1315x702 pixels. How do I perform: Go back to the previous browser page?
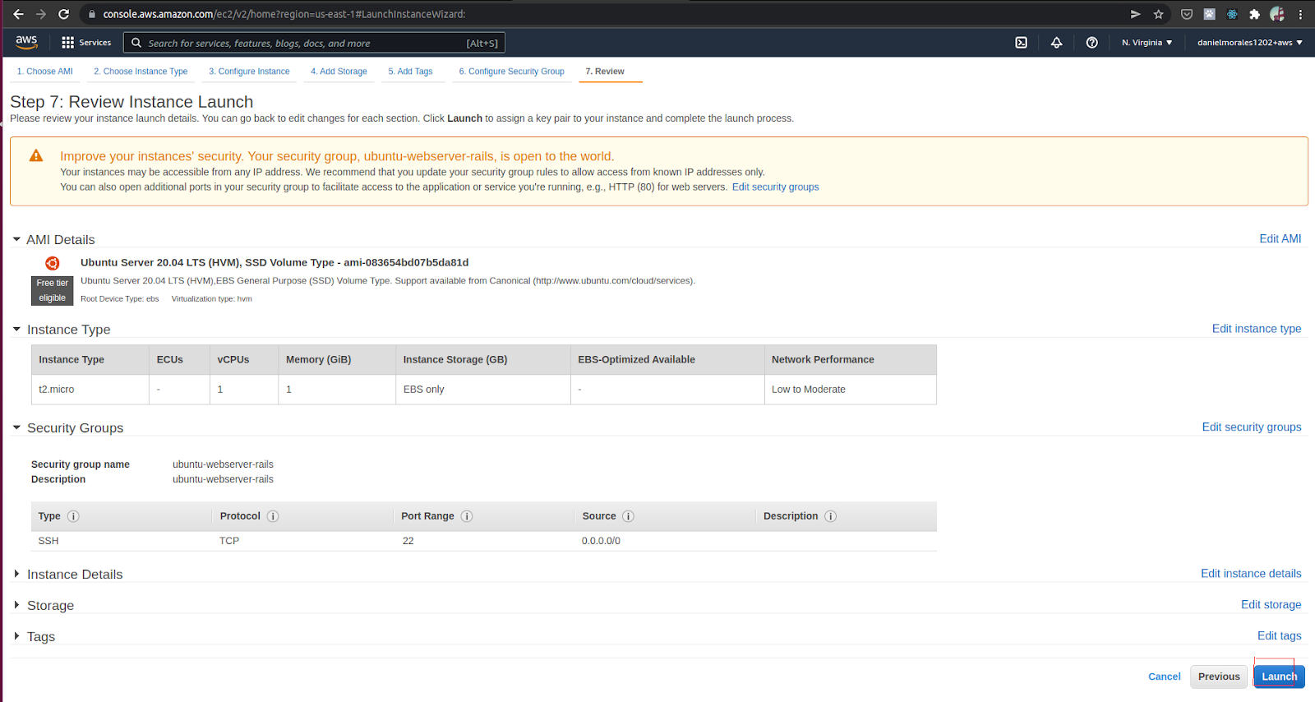(18, 14)
